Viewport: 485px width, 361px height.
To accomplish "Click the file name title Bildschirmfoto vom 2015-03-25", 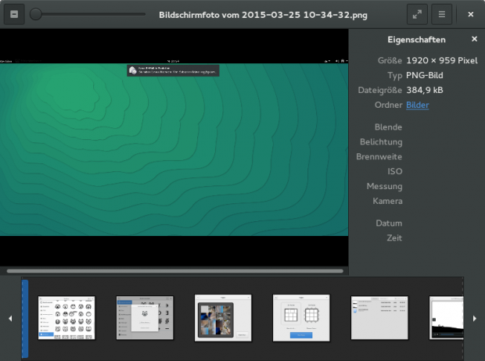I will point(263,15).
